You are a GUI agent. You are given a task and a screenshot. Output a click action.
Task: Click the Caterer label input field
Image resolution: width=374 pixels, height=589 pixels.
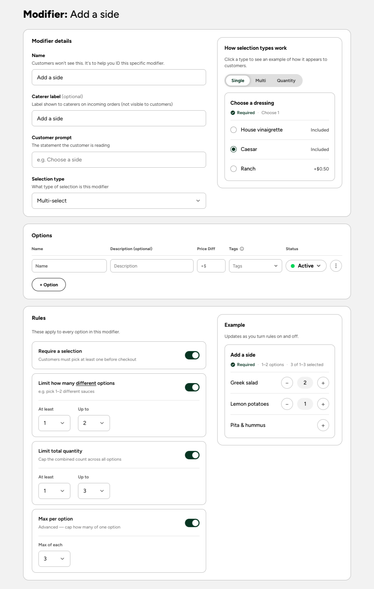119,118
